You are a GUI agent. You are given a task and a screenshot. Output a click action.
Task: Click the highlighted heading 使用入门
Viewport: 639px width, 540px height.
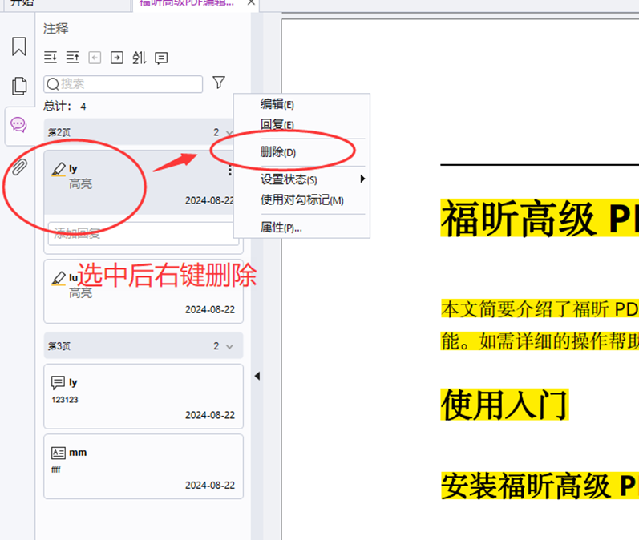(x=504, y=405)
